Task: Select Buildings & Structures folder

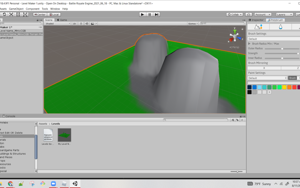Action: pos(12,154)
